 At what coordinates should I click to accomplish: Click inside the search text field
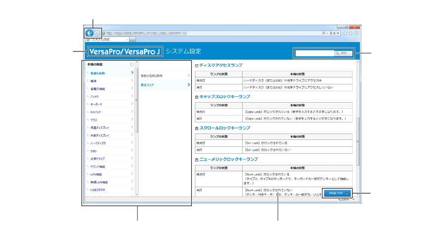point(314,53)
